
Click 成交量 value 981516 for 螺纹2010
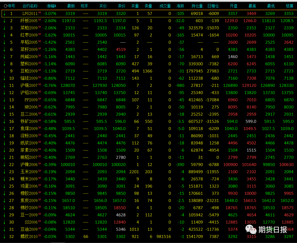[164, 237]
